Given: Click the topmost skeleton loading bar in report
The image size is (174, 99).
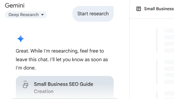Looking at the screenshot, I should [x=169, y=31].
